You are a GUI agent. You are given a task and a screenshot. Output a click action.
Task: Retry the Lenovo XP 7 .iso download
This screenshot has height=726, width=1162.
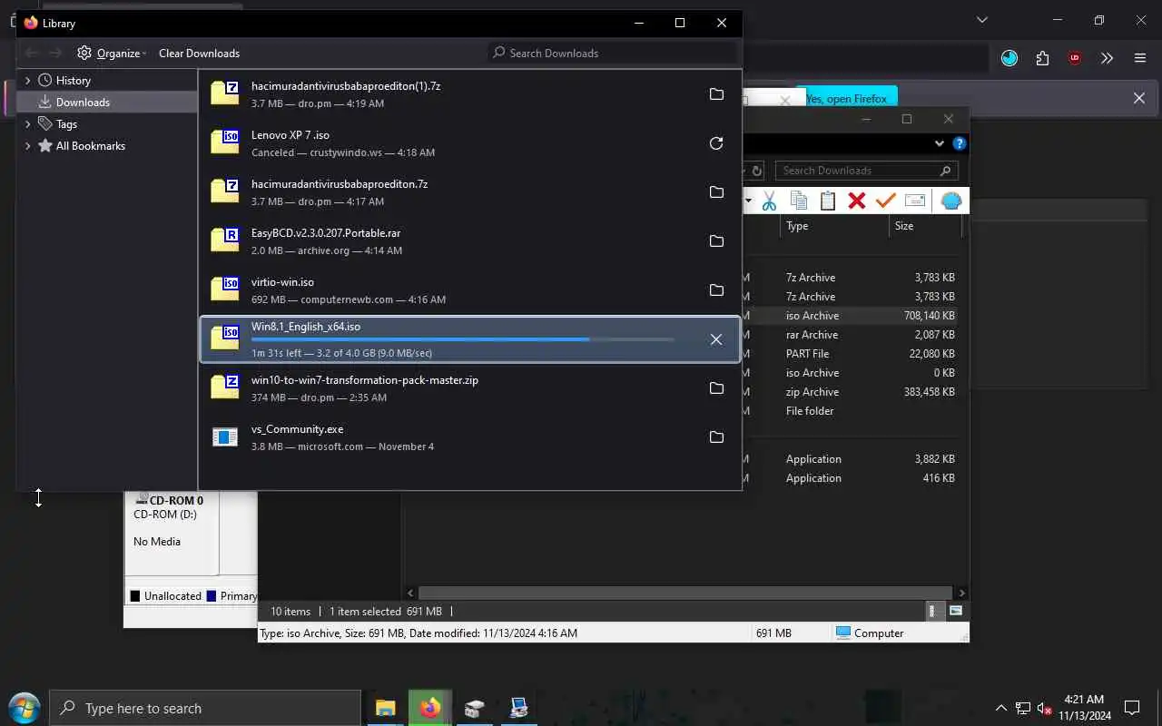[716, 143]
